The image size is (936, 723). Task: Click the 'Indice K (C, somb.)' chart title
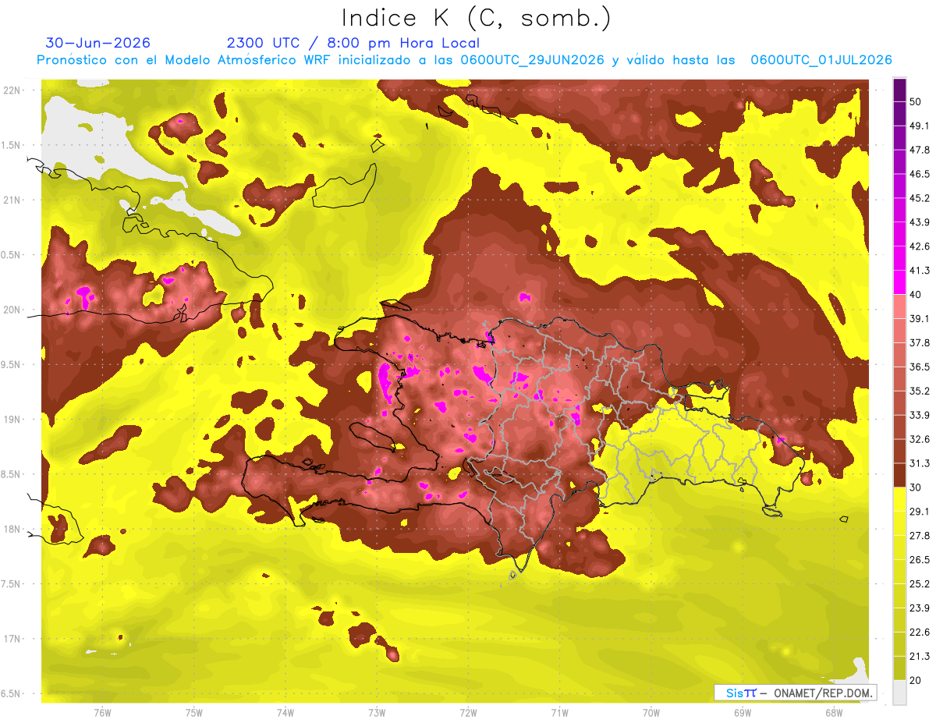click(x=476, y=18)
